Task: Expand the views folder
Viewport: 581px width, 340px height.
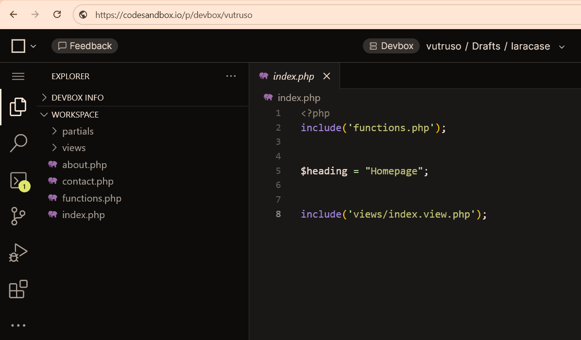Action: pos(74,148)
